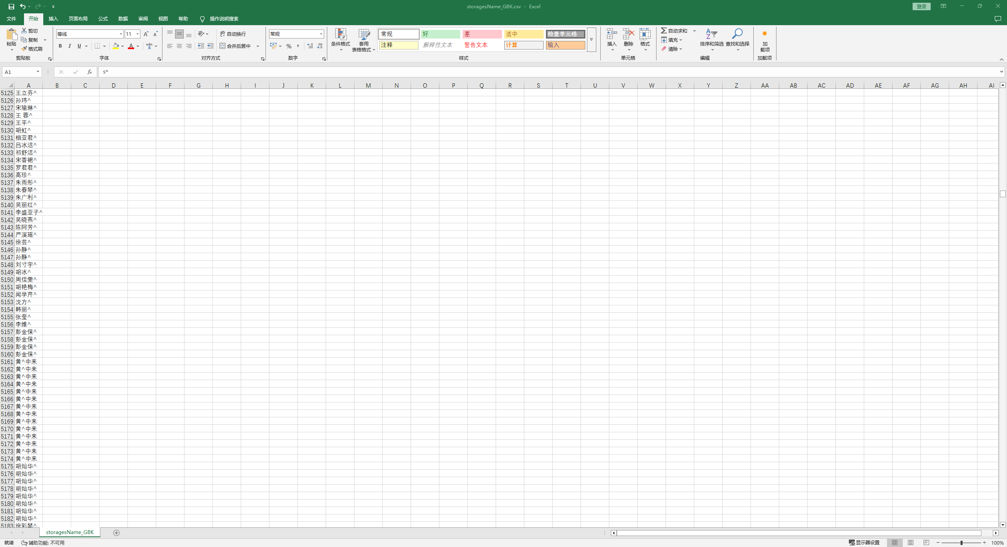Click the zoom slider handle
The height and width of the screenshot is (547, 1007).
tap(961, 542)
